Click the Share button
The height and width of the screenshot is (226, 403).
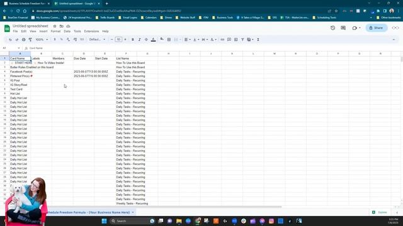pos(377,28)
